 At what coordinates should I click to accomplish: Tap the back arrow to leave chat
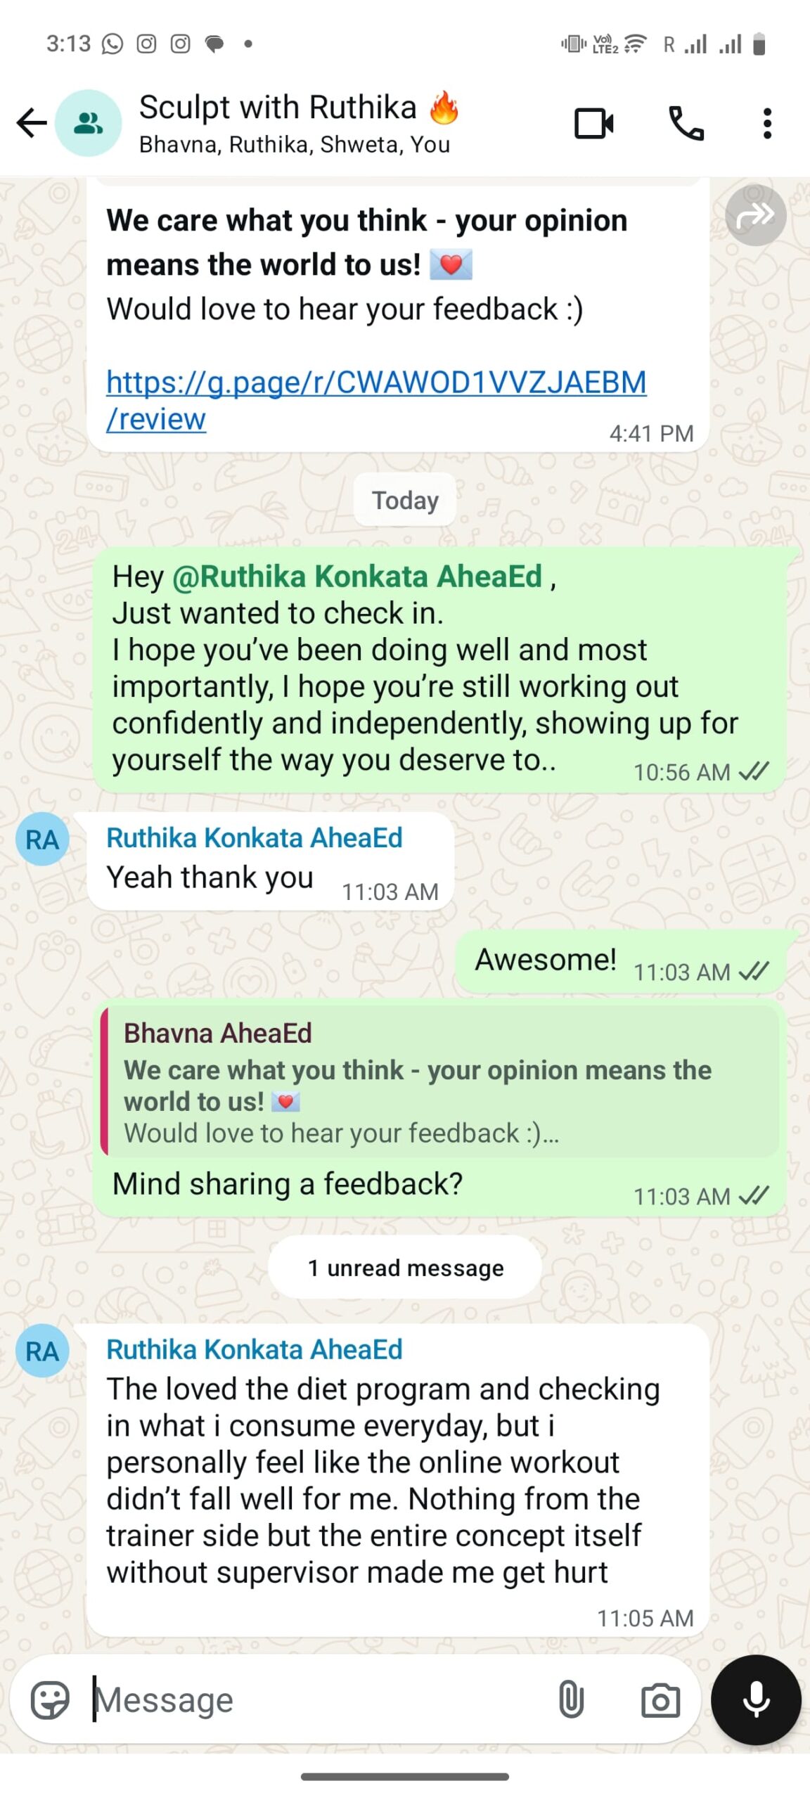pos(31,123)
